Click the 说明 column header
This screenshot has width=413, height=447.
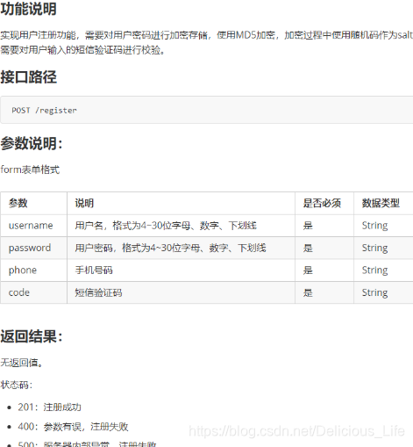pyautogui.click(x=84, y=203)
